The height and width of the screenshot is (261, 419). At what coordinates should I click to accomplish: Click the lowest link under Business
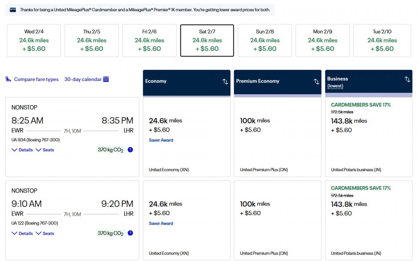coord(335,86)
